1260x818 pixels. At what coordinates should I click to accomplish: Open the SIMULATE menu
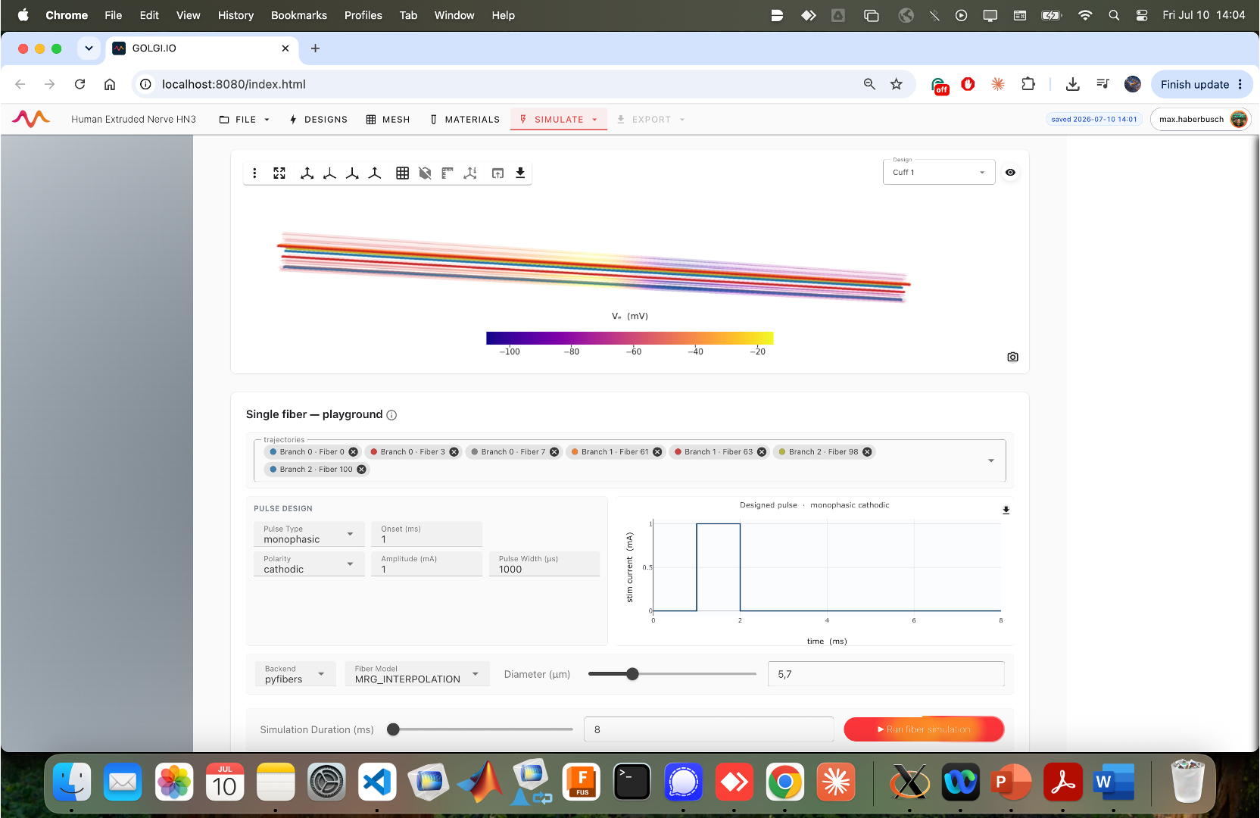559,120
